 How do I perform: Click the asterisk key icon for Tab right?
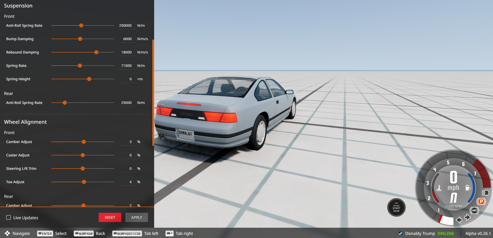coord(170,233)
